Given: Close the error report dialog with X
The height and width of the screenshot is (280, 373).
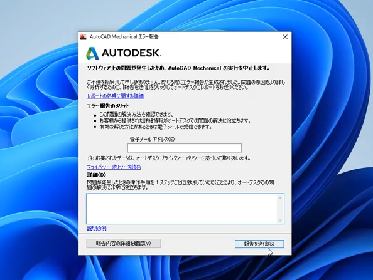Looking at the screenshot, I should 285,37.
